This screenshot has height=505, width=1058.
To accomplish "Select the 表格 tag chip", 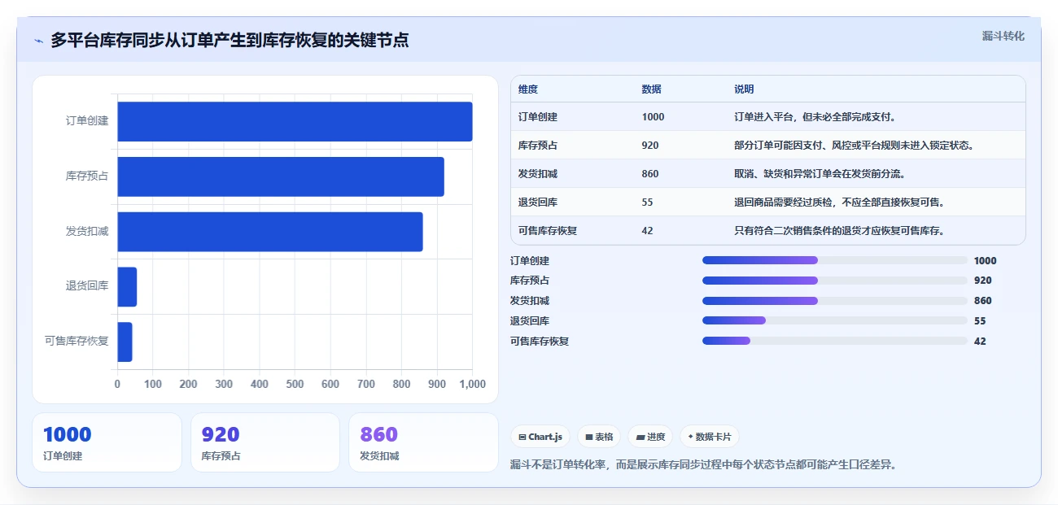I will pyautogui.click(x=599, y=437).
